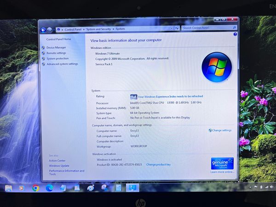Click the search magnifier icon
This screenshot has width=276, height=207.
[234, 28]
